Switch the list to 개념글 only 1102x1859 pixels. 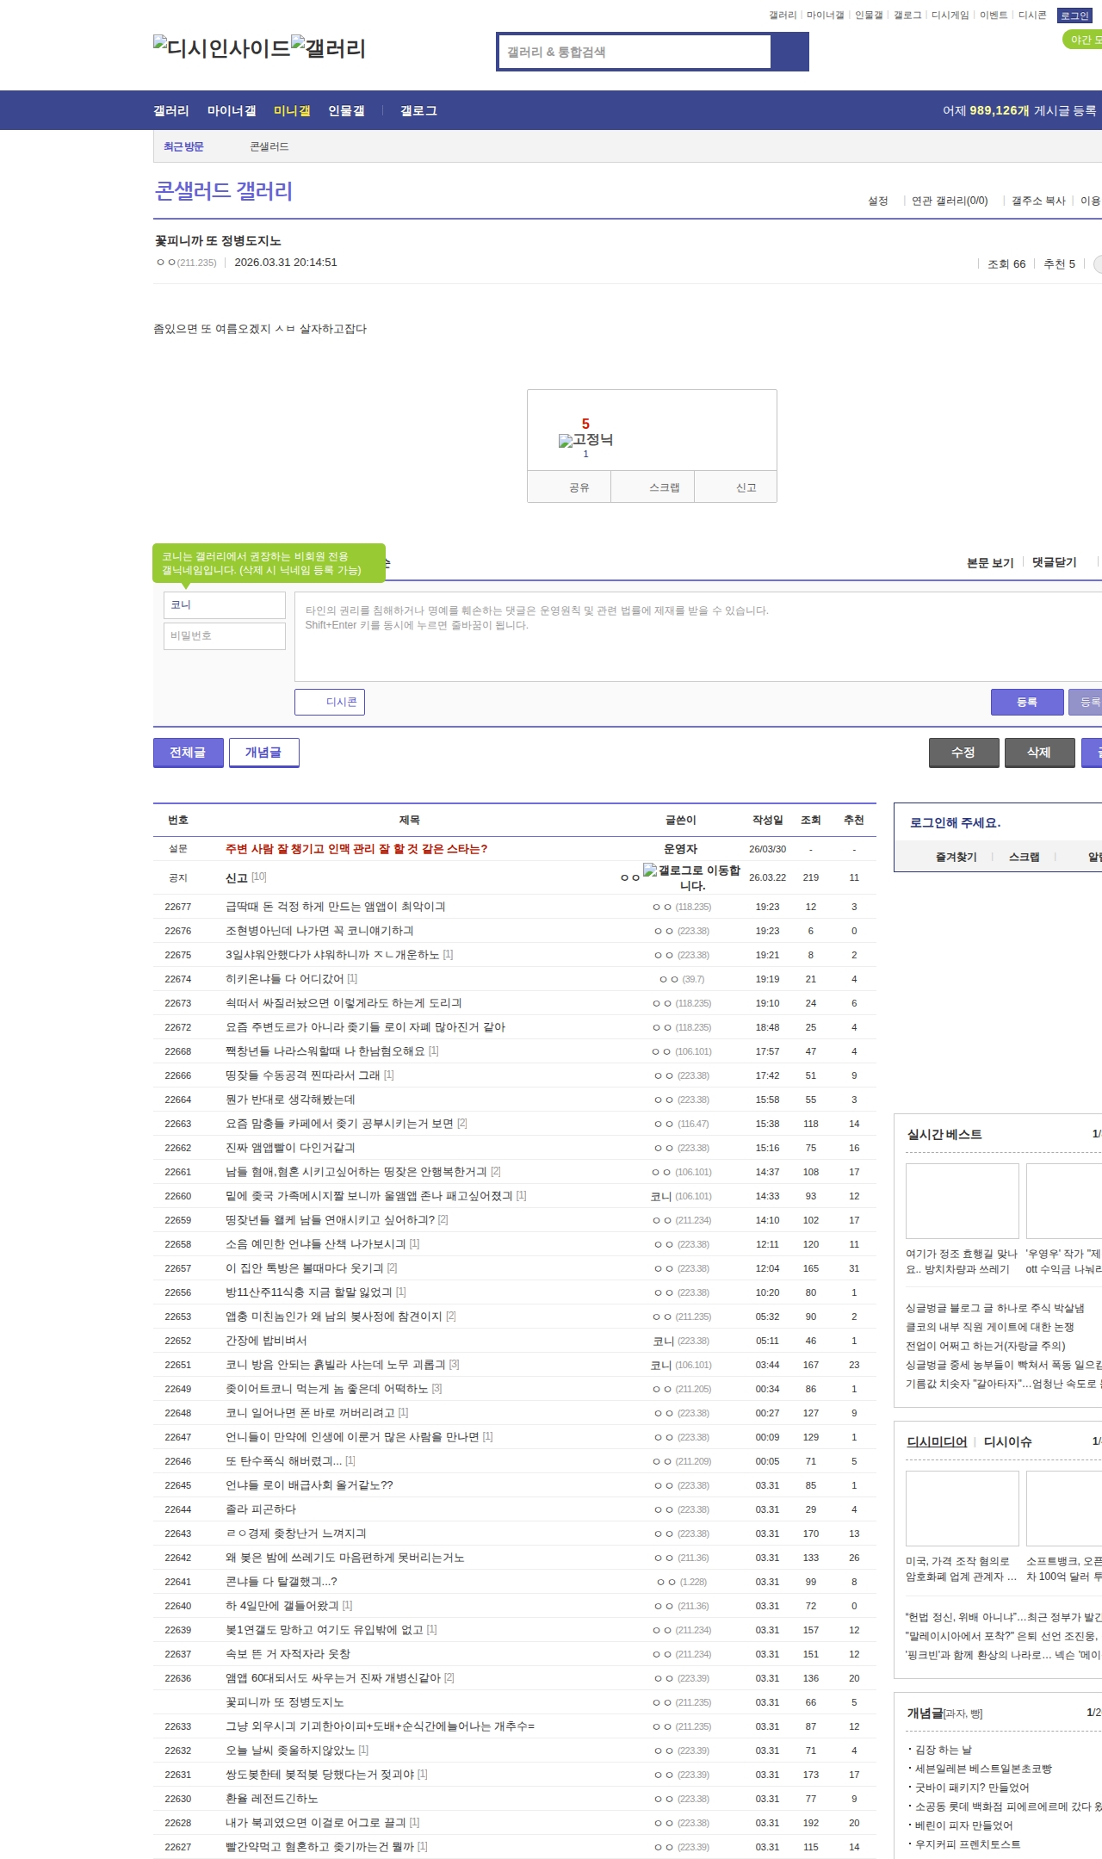(263, 753)
